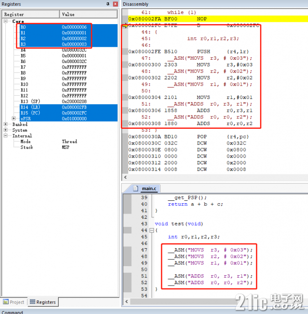This screenshot has height=314, width=308.
Task: Expand the xPSR register
Action: [x=14, y=118]
